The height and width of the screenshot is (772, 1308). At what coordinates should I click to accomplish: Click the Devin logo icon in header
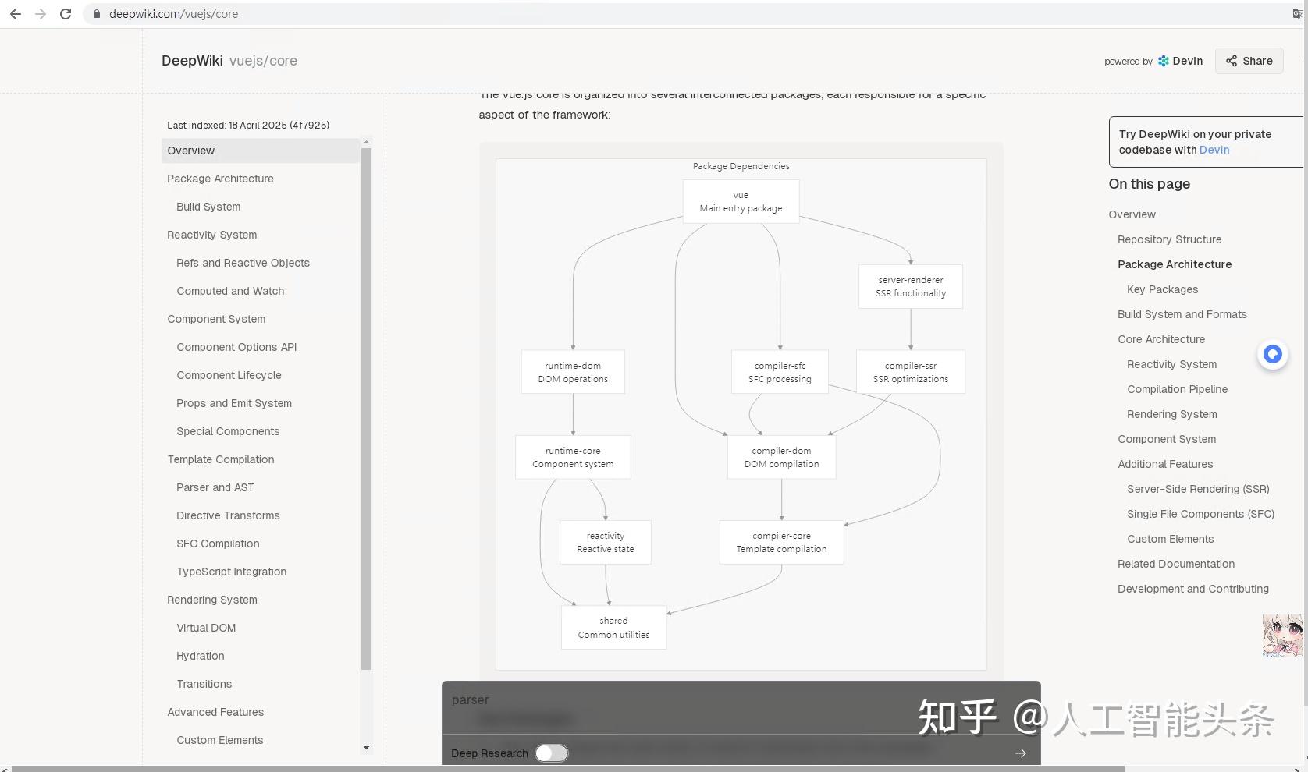1162,61
